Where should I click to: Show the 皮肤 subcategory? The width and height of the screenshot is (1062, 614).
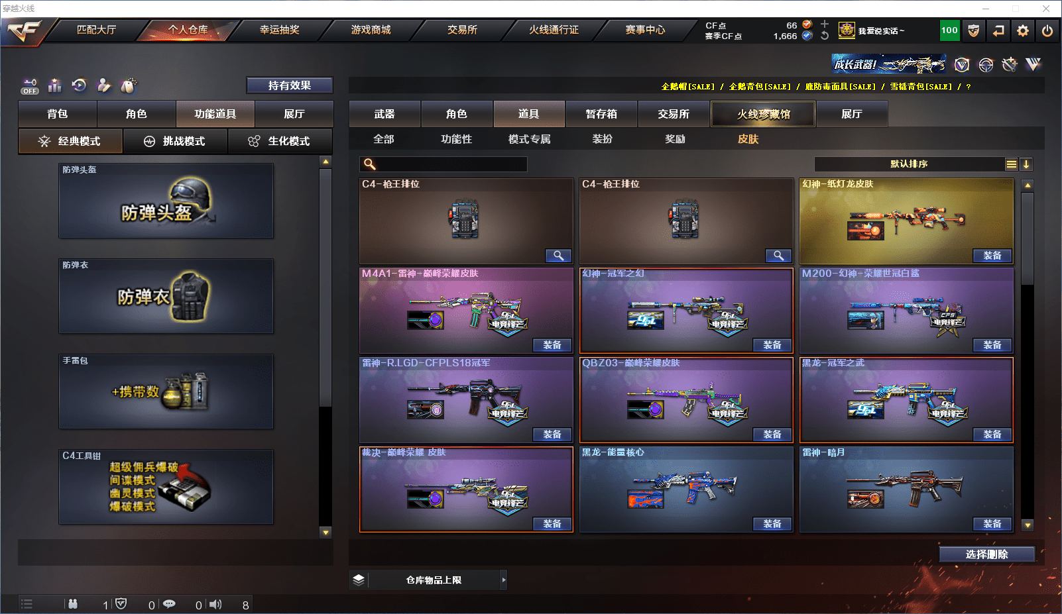coord(748,139)
